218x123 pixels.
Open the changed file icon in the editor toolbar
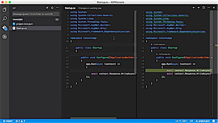(204, 8)
